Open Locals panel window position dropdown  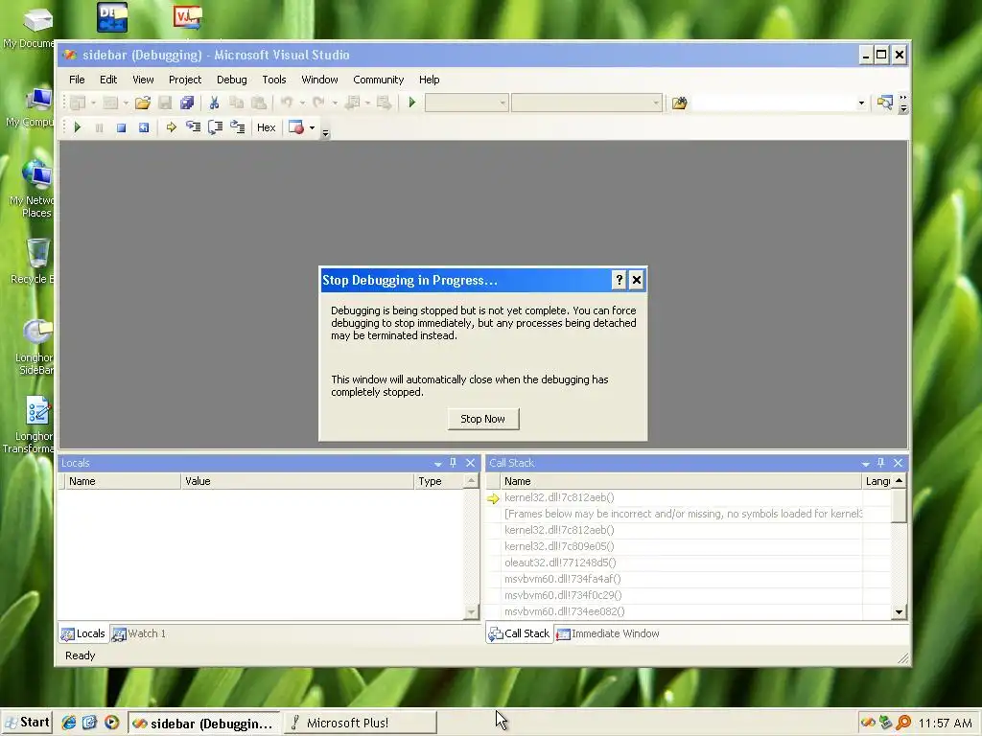[437, 463]
